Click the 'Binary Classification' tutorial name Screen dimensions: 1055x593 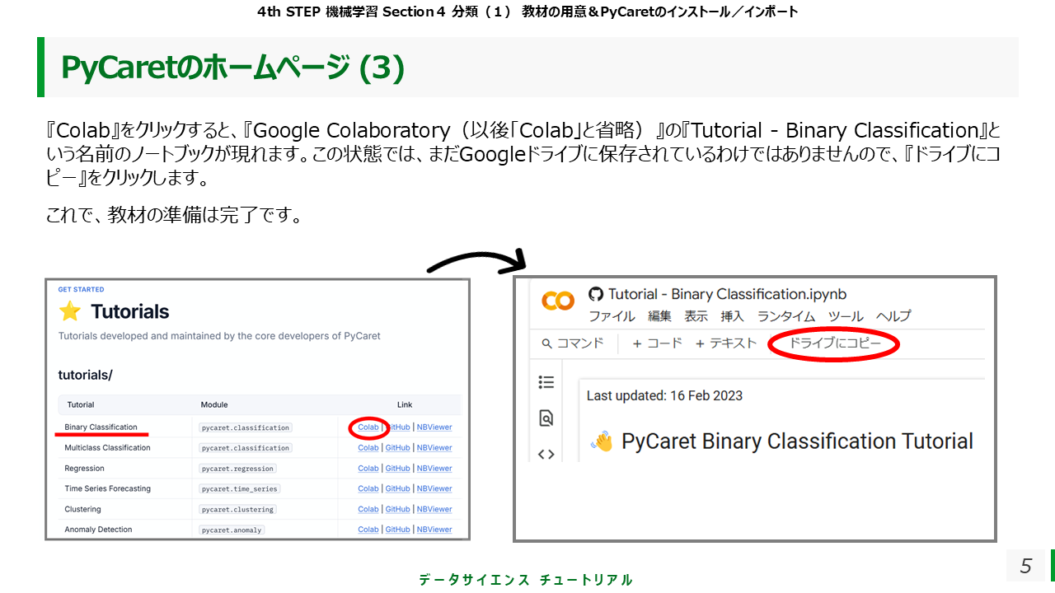101,427
